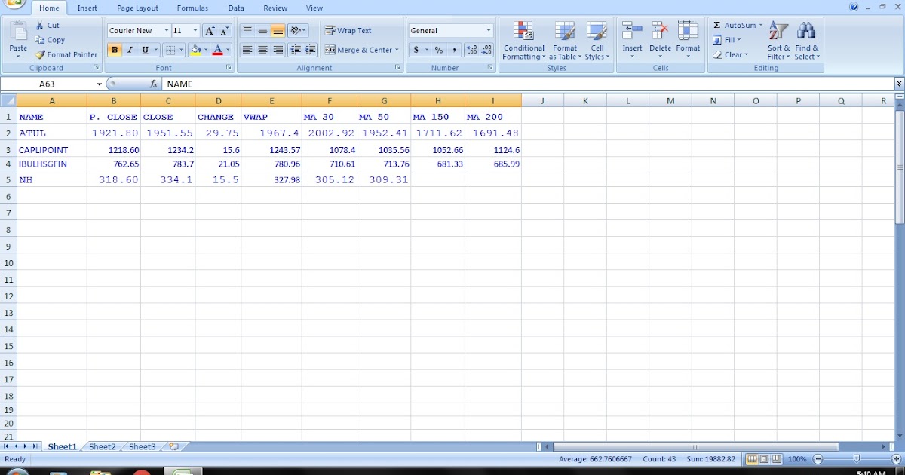Decrease indent

click(295, 50)
